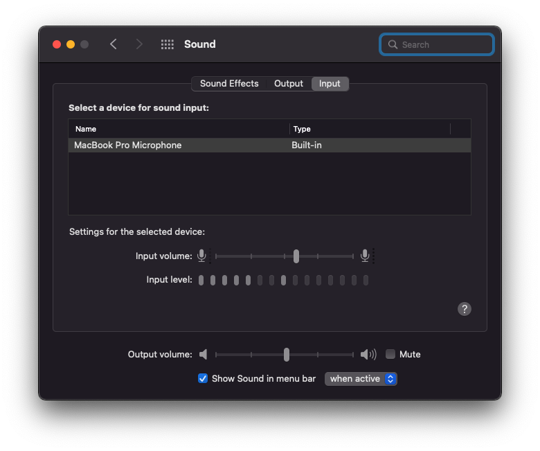Switch to the Sound Effects tab
The width and height of the screenshot is (540, 451).
(229, 83)
